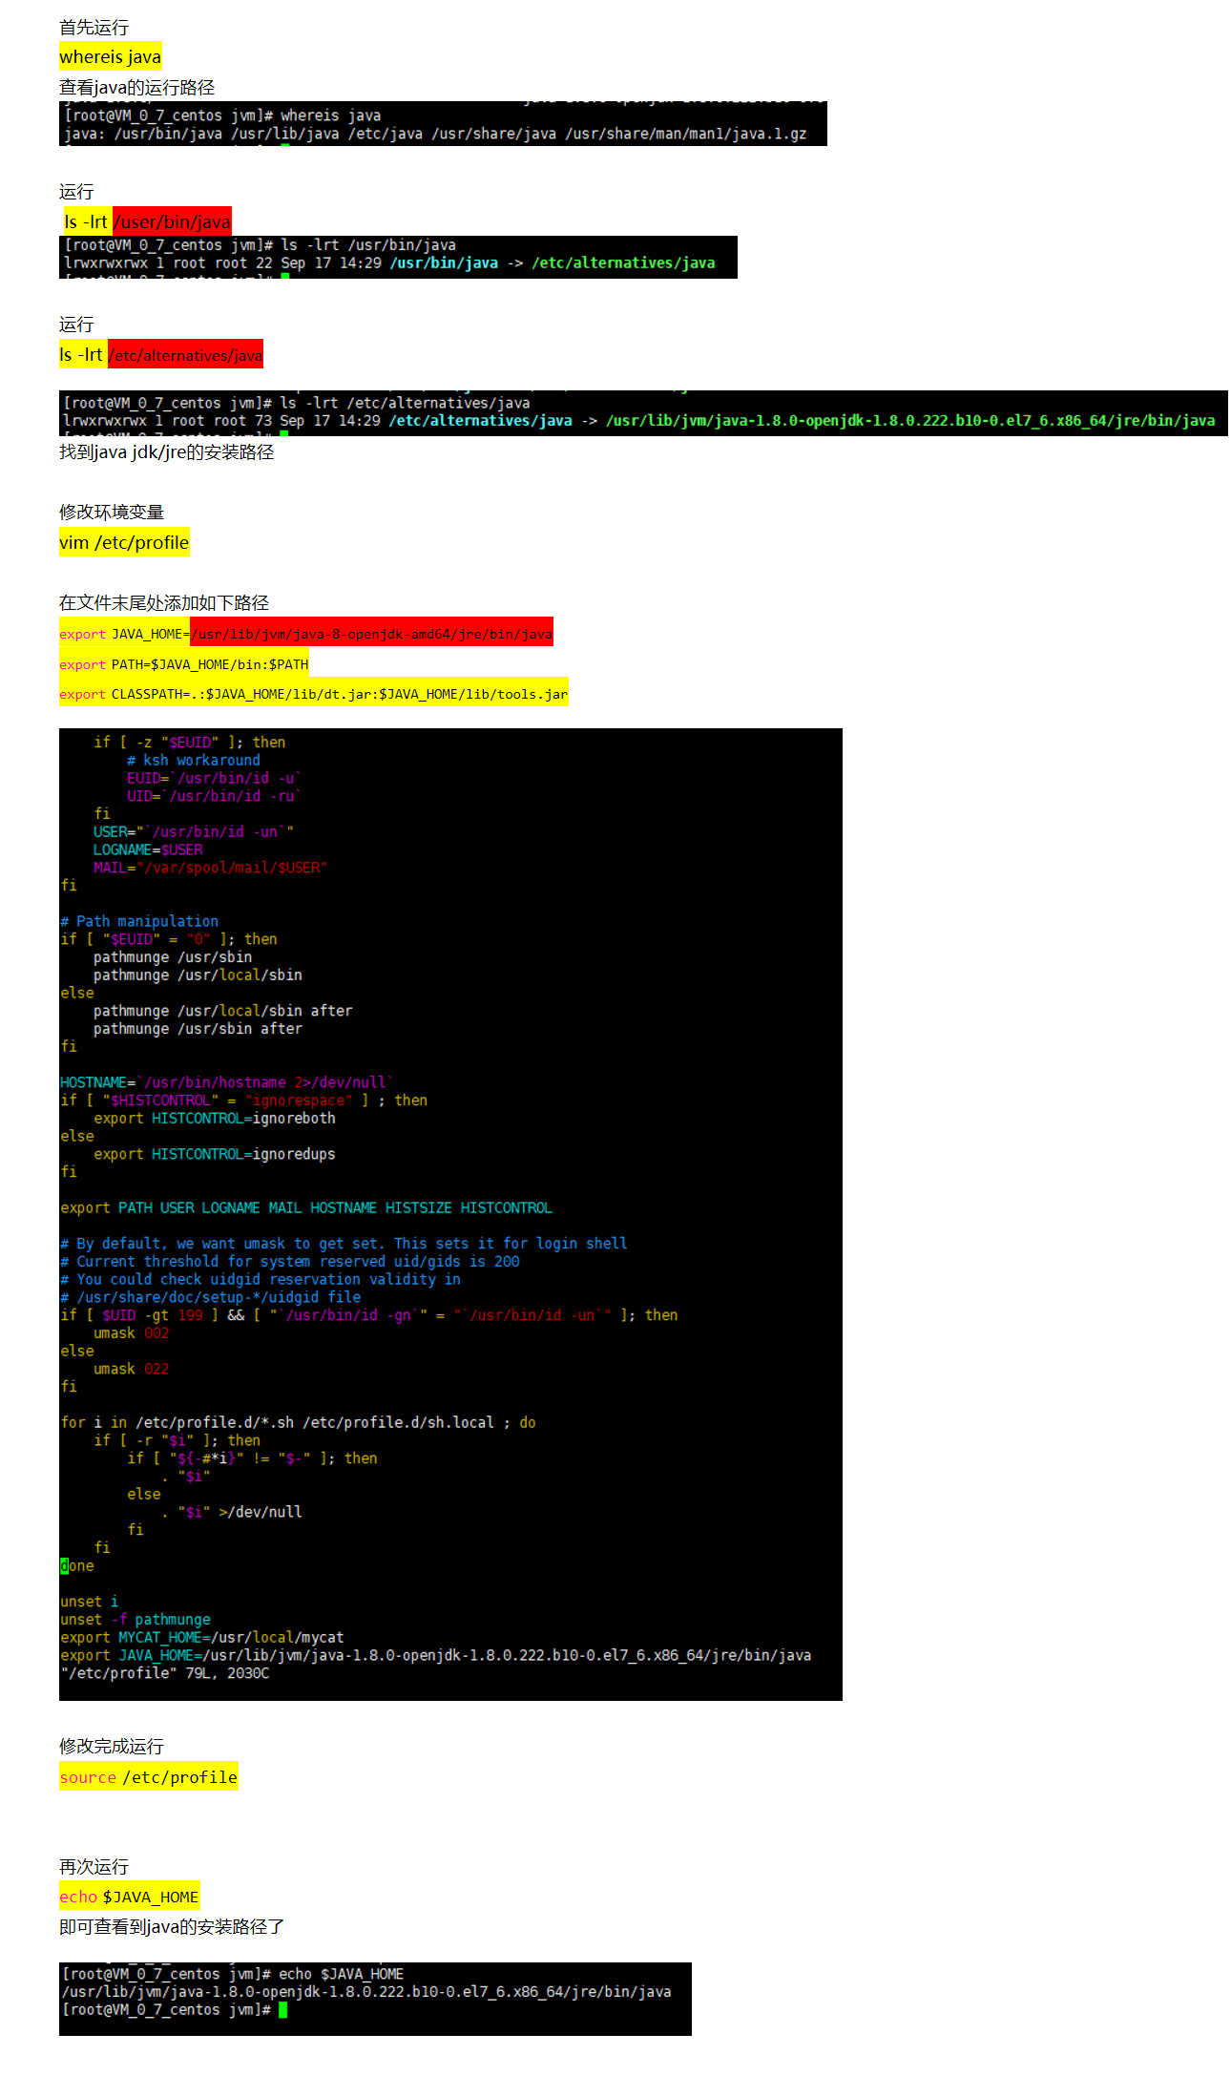Screen dimensions: 1231x2076
Task: Click the line starting "for i in /etc/profile.d/*.sh"
Action: 299,1422
